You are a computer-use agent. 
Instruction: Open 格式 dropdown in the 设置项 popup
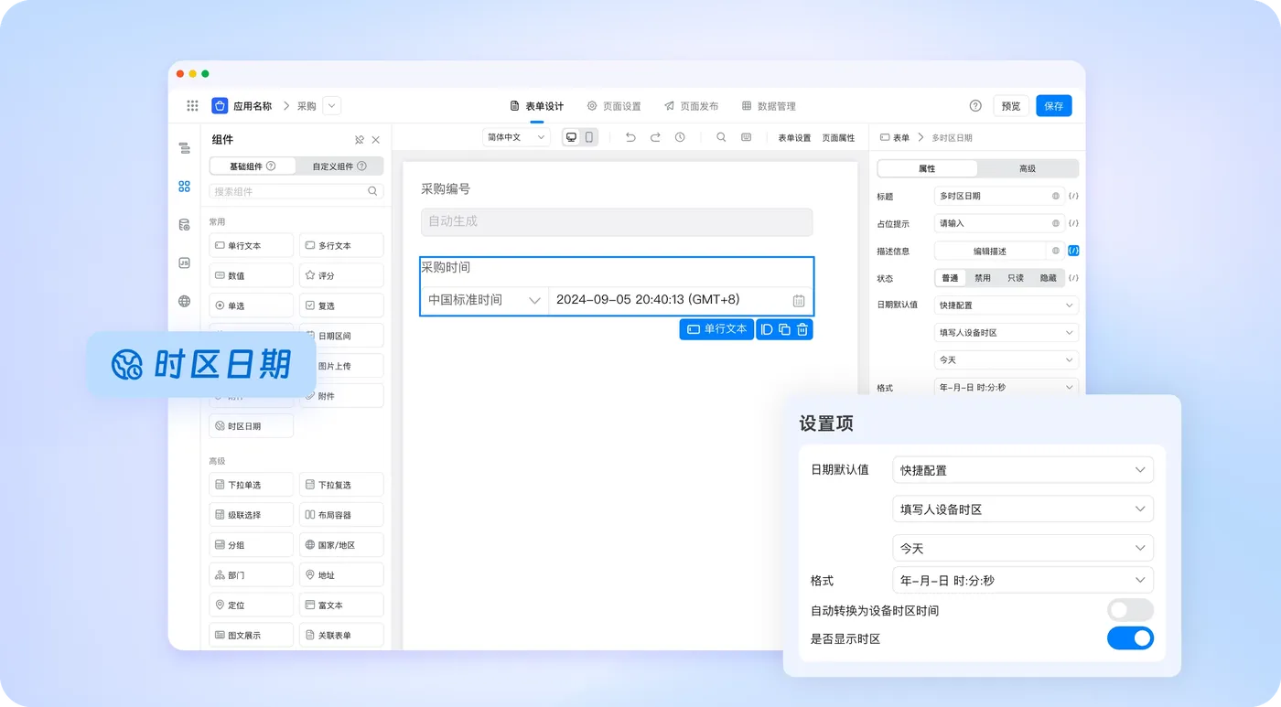1023,580
